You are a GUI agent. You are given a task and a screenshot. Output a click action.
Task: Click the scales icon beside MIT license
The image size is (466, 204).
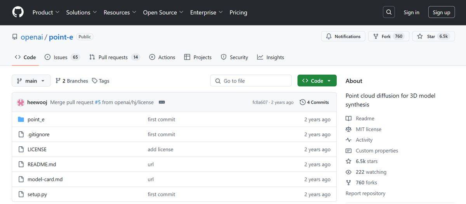point(348,129)
